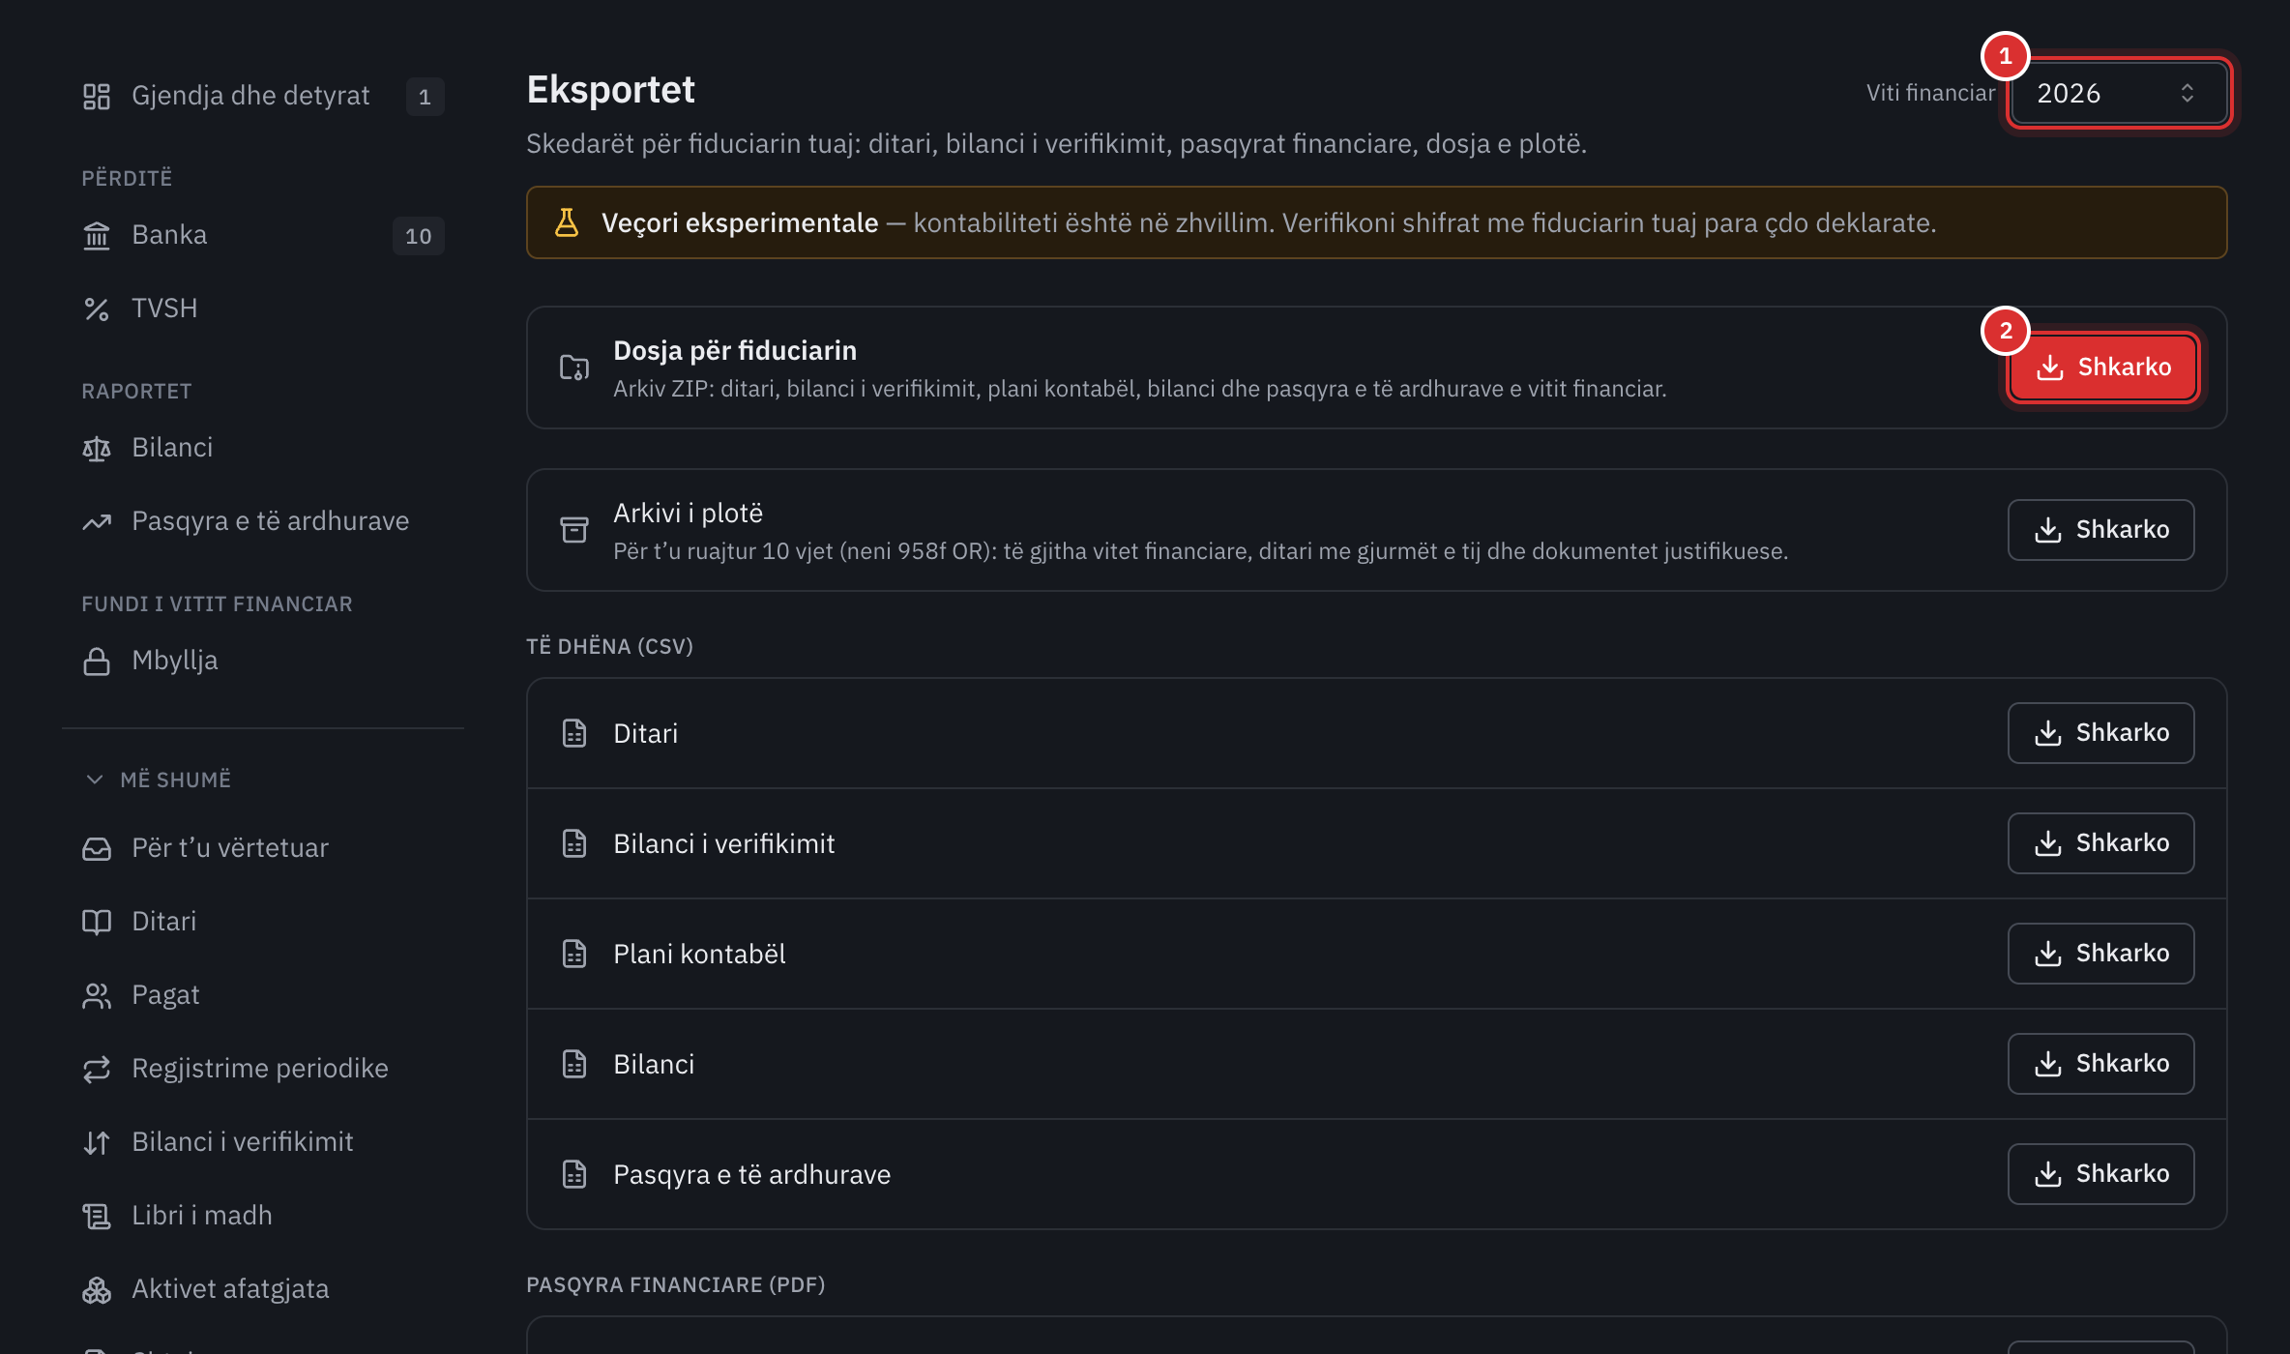Collapse the MË SHUMË section

[x=158, y=780]
